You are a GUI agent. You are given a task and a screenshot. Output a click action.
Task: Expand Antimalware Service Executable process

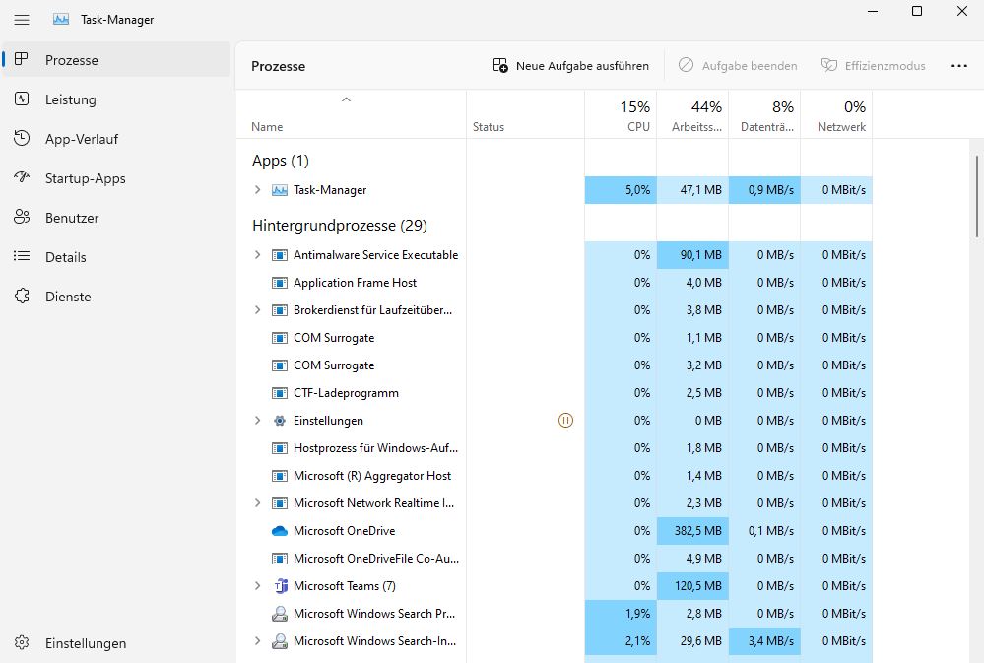[258, 255]
